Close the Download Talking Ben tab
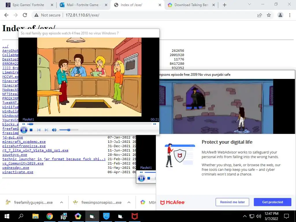This screenshot has width=296, height=222. (x=214, y=5)
